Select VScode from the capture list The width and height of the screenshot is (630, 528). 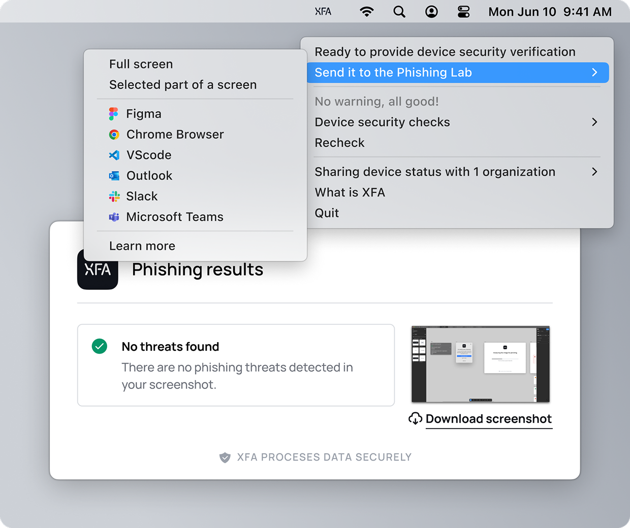coord(195,155)
